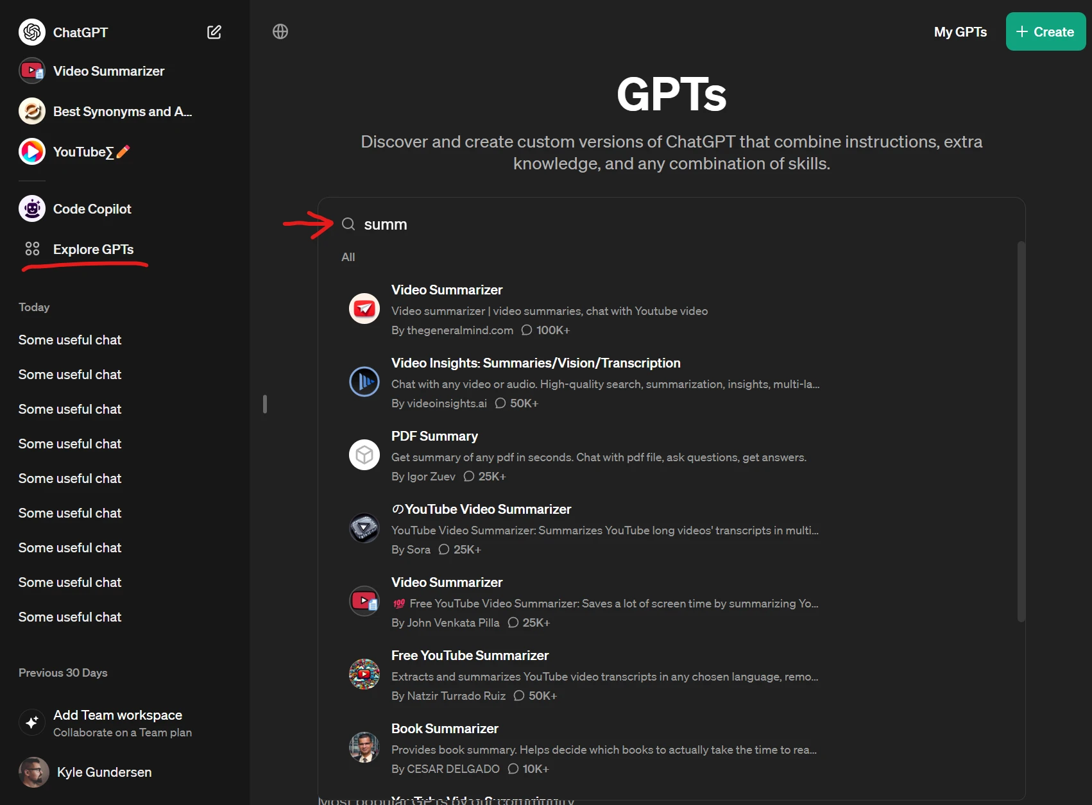Click Free YouTube Summarizer thumbnail
Viewport: 1092px width, 805px height.
[364, 674]
